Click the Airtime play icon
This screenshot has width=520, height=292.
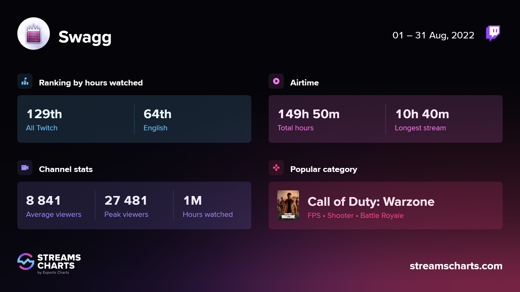276,81
